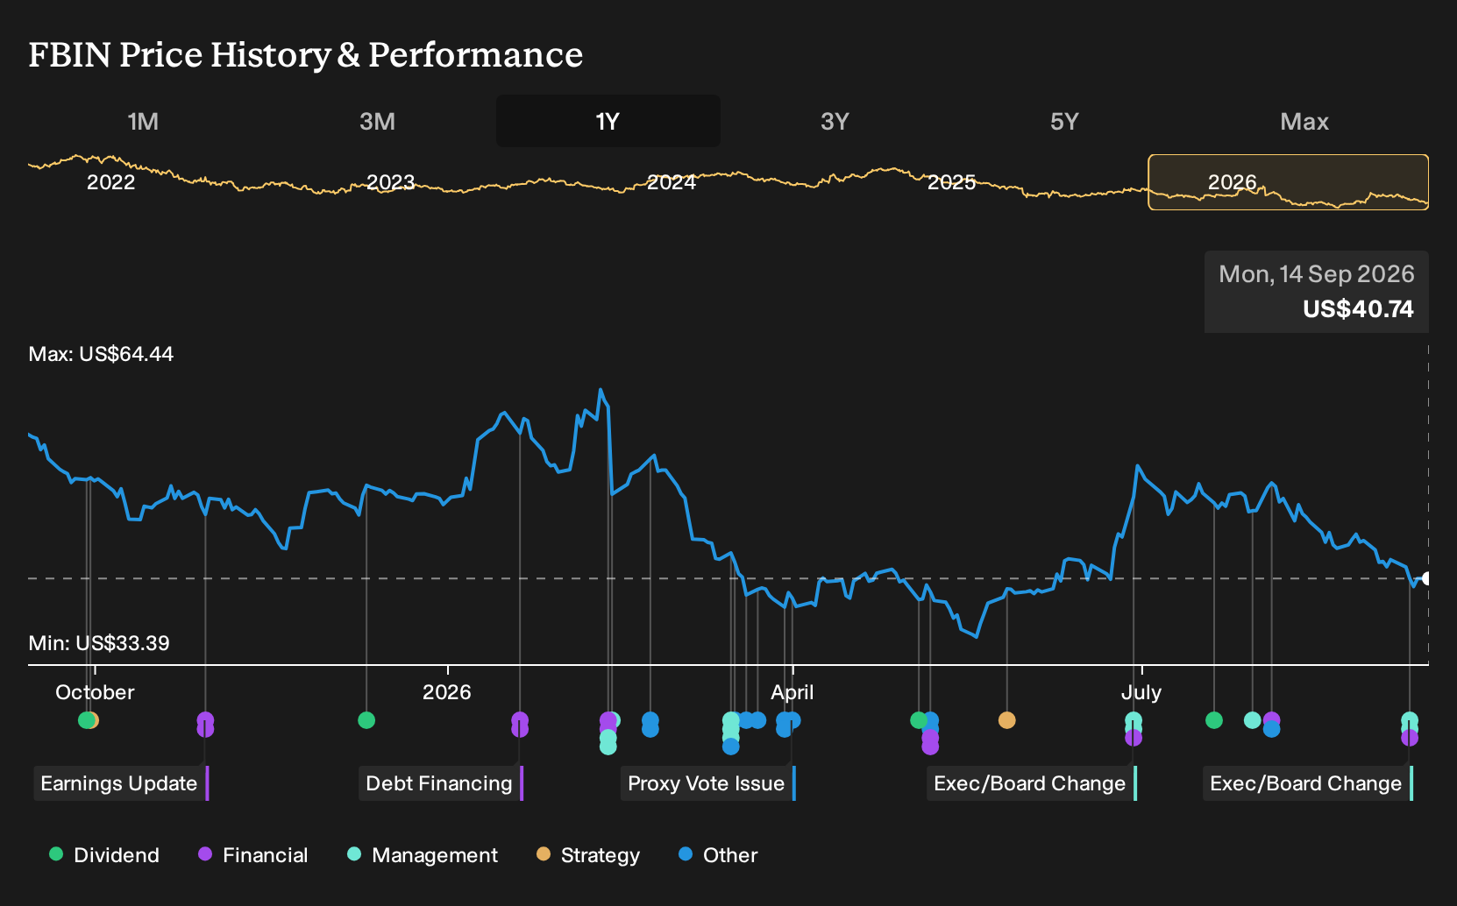1457x906 pixels.
Task: Click the top teal management marker at far right end
Action: coord(1410,720)
